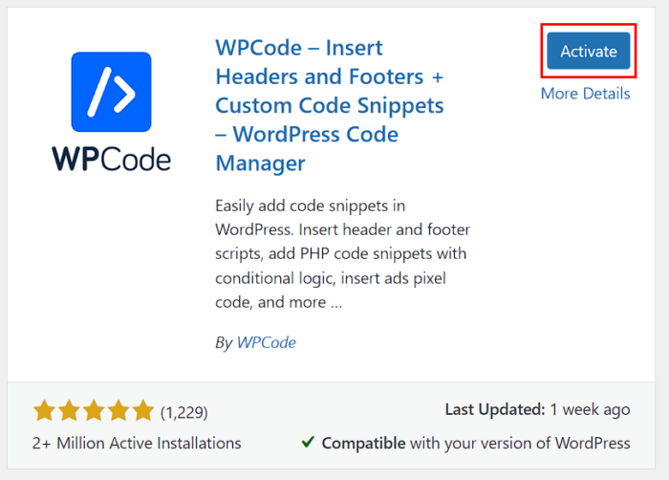Viewport: 669px width, 480px height.
Task: Click the green compatibility checkmark icon
Action: [x=308, y=442]
